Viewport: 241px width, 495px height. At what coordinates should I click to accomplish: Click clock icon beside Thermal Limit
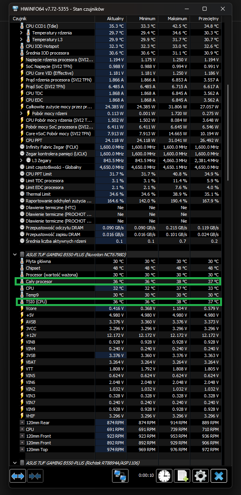[x=22, y=194]
